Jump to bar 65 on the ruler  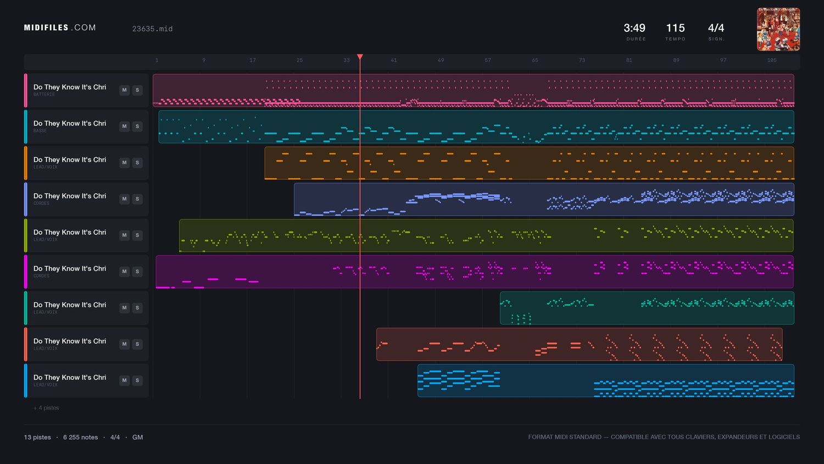(x=535, y=60)
